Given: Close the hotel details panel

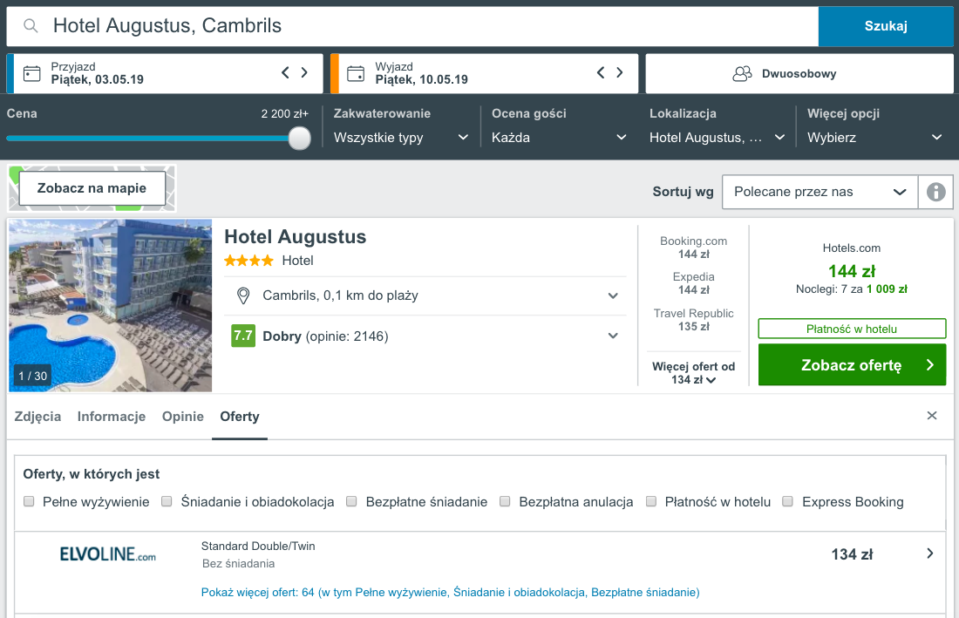Looking at the screenshot, I should coord(931,416).
